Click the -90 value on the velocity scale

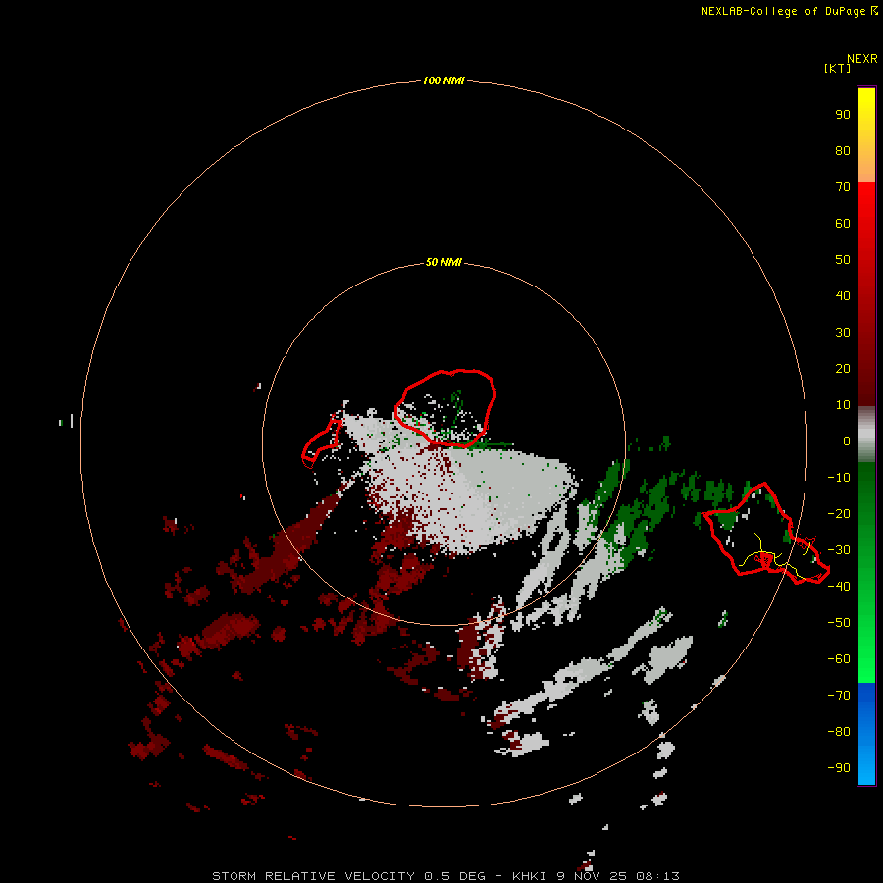[839, 767]
